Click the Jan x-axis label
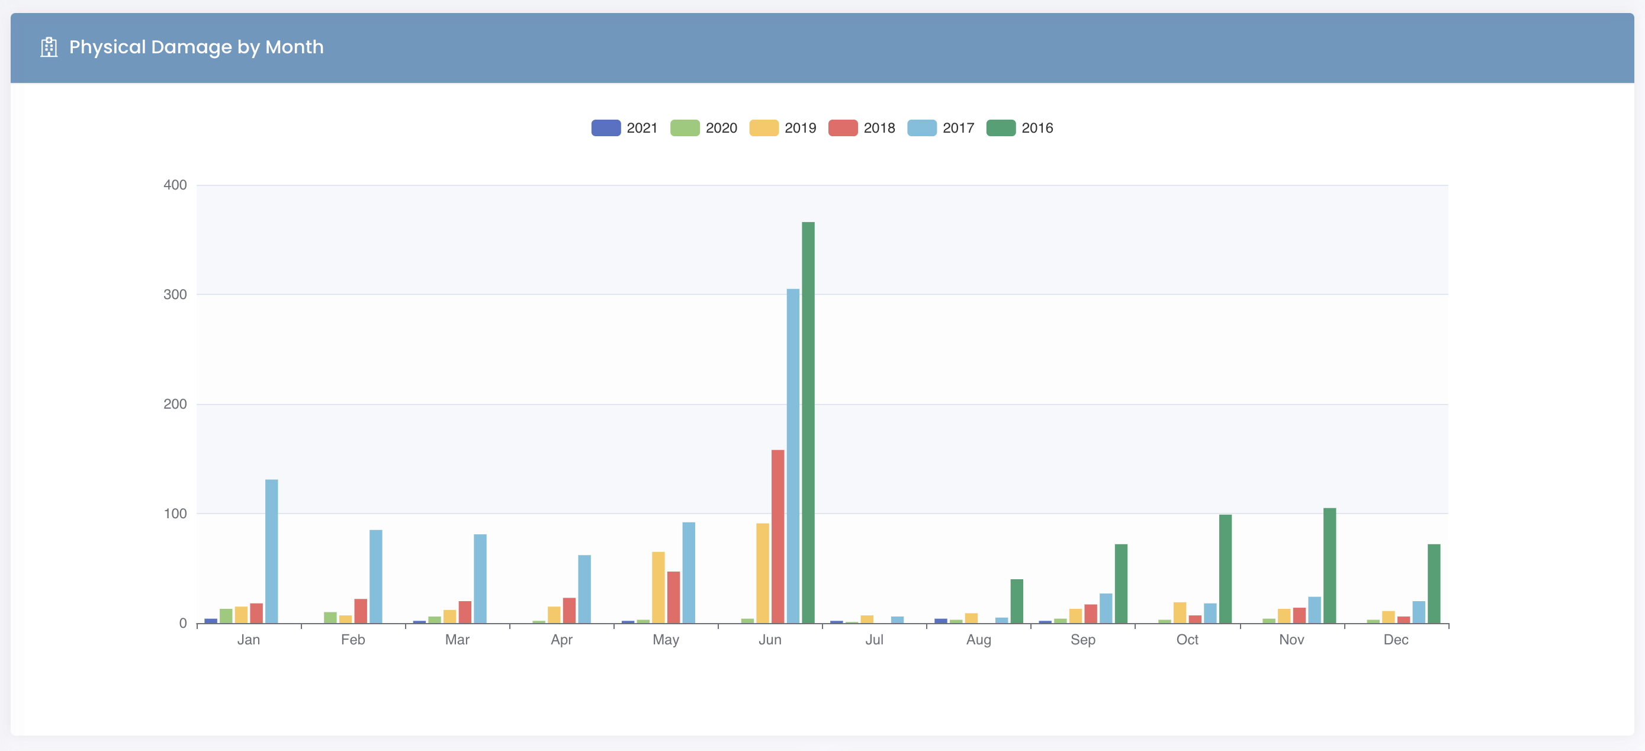 pos(249,639)
